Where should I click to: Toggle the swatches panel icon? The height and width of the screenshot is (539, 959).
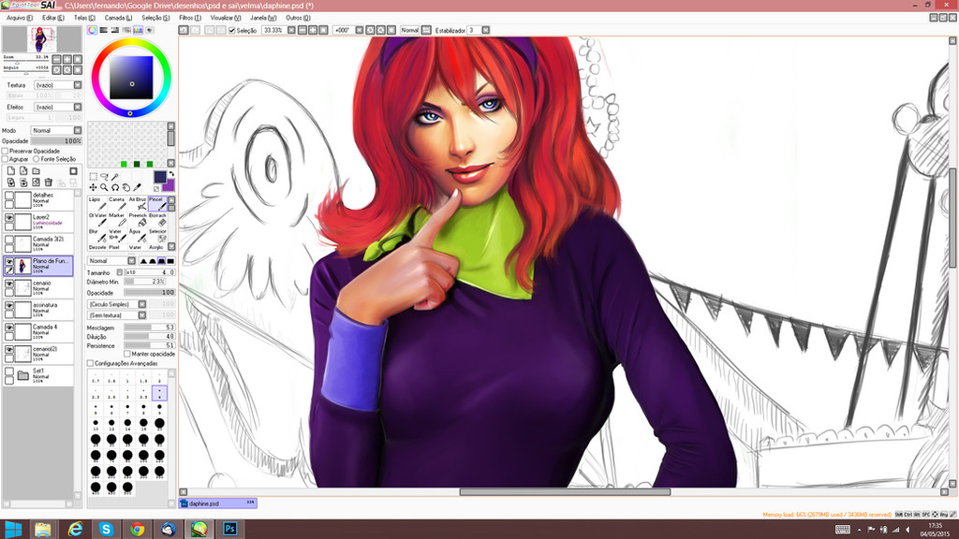[139, 30]
